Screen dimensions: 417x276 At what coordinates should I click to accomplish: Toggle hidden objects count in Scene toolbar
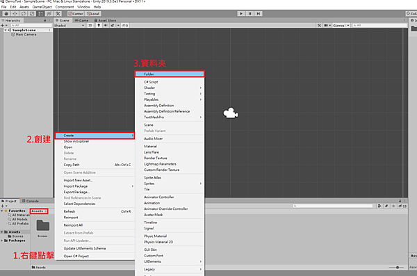tap(125, 25)
